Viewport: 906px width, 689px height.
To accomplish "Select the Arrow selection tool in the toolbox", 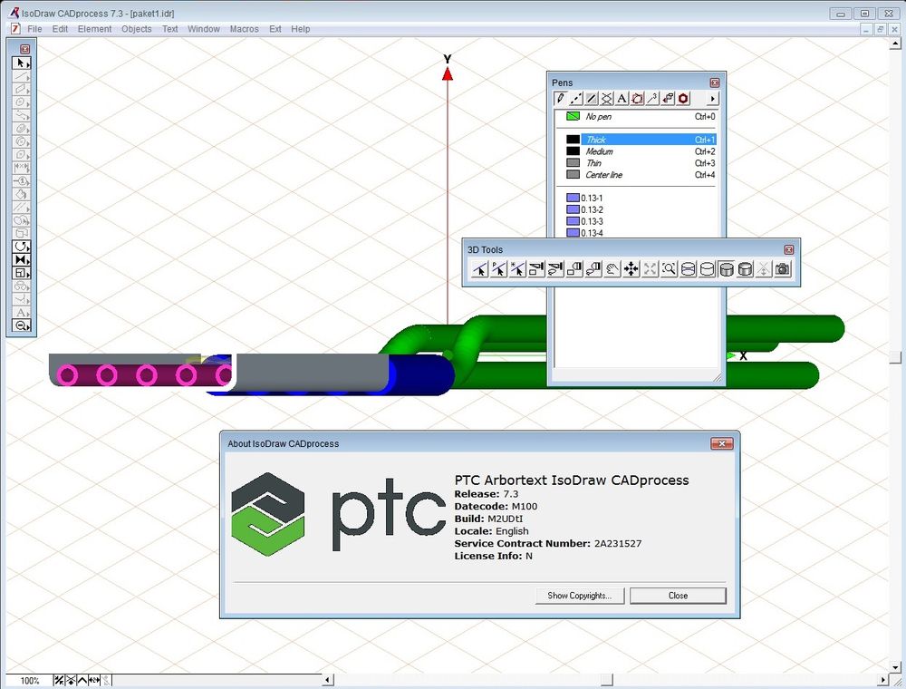I will tap(21, 63).
